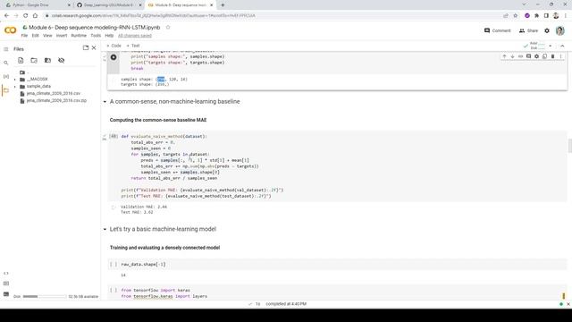The image size is (572, 322).
Task: Open the RAM/Disk runtime dropdown arrow
Action: pos(551,46)
